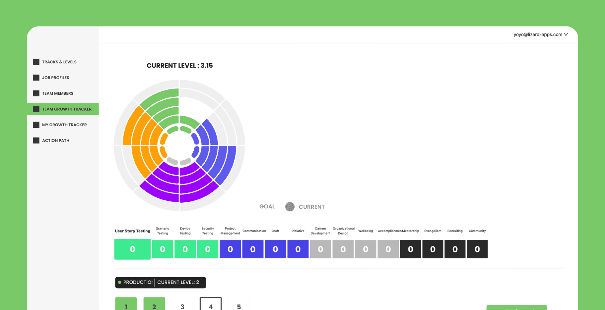Click the gray Current legend circle

tap(290, 207)
